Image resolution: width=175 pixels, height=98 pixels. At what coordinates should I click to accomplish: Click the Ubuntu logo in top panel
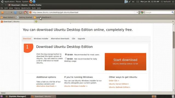click(x=2, y=2)
